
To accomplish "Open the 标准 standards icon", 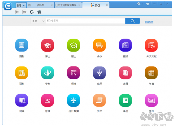I will pyautogui.click(x=73, y=73).
